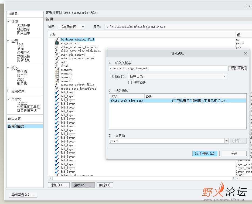Select 装配 under 核心
The height and width of the screenshot is (204, 252).
point(21,79)
